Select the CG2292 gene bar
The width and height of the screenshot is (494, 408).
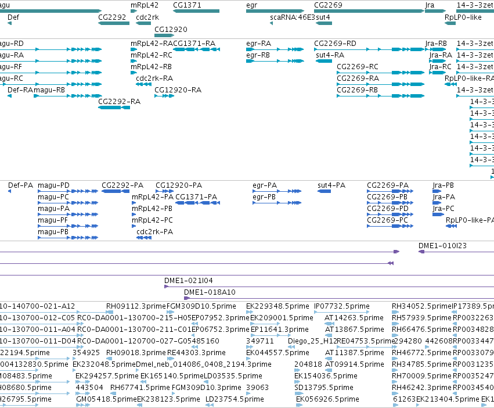click(114, 23)
